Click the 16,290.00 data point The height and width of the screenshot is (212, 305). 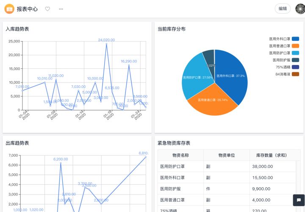129,65
